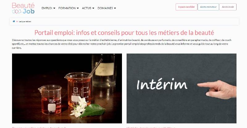Expand the FORMATION dropdown caret

(78, 8)
